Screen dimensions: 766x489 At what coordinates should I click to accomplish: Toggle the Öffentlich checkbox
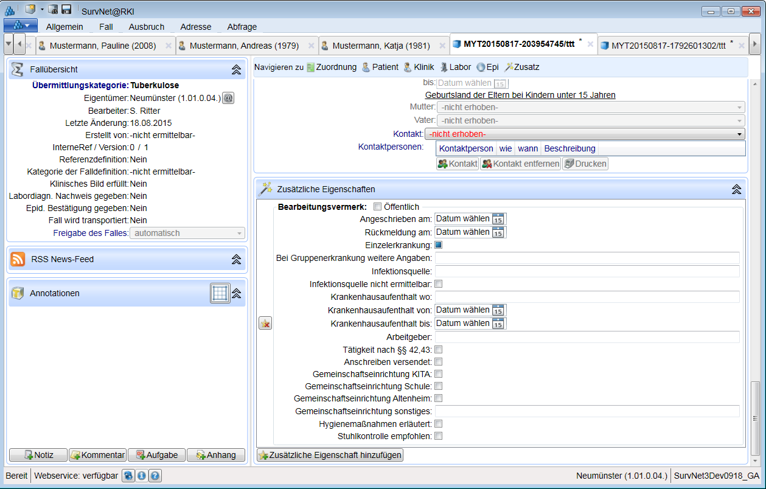(x=377, y=207)
